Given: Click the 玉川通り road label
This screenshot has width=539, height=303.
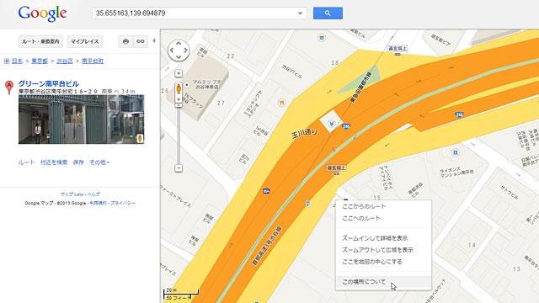Looking at the screenshot, I should [305, 134].
